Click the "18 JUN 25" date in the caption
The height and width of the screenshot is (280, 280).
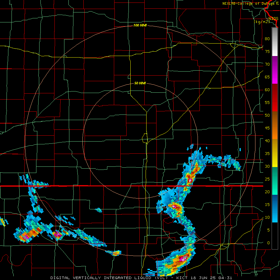(x=203, y=278)
